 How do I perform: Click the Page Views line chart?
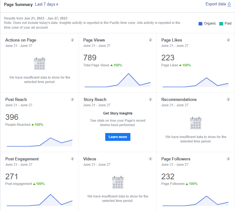point(117,81)
